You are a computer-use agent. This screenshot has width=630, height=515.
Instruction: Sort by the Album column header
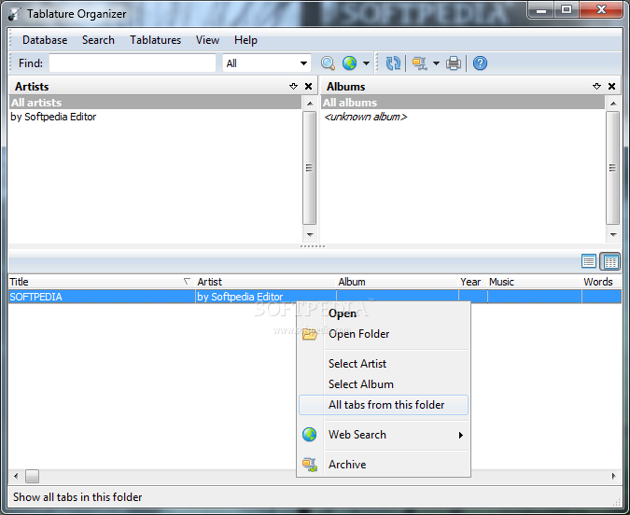[x=398, y=282]
